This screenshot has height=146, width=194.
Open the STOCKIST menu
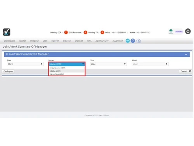(79, 41)
